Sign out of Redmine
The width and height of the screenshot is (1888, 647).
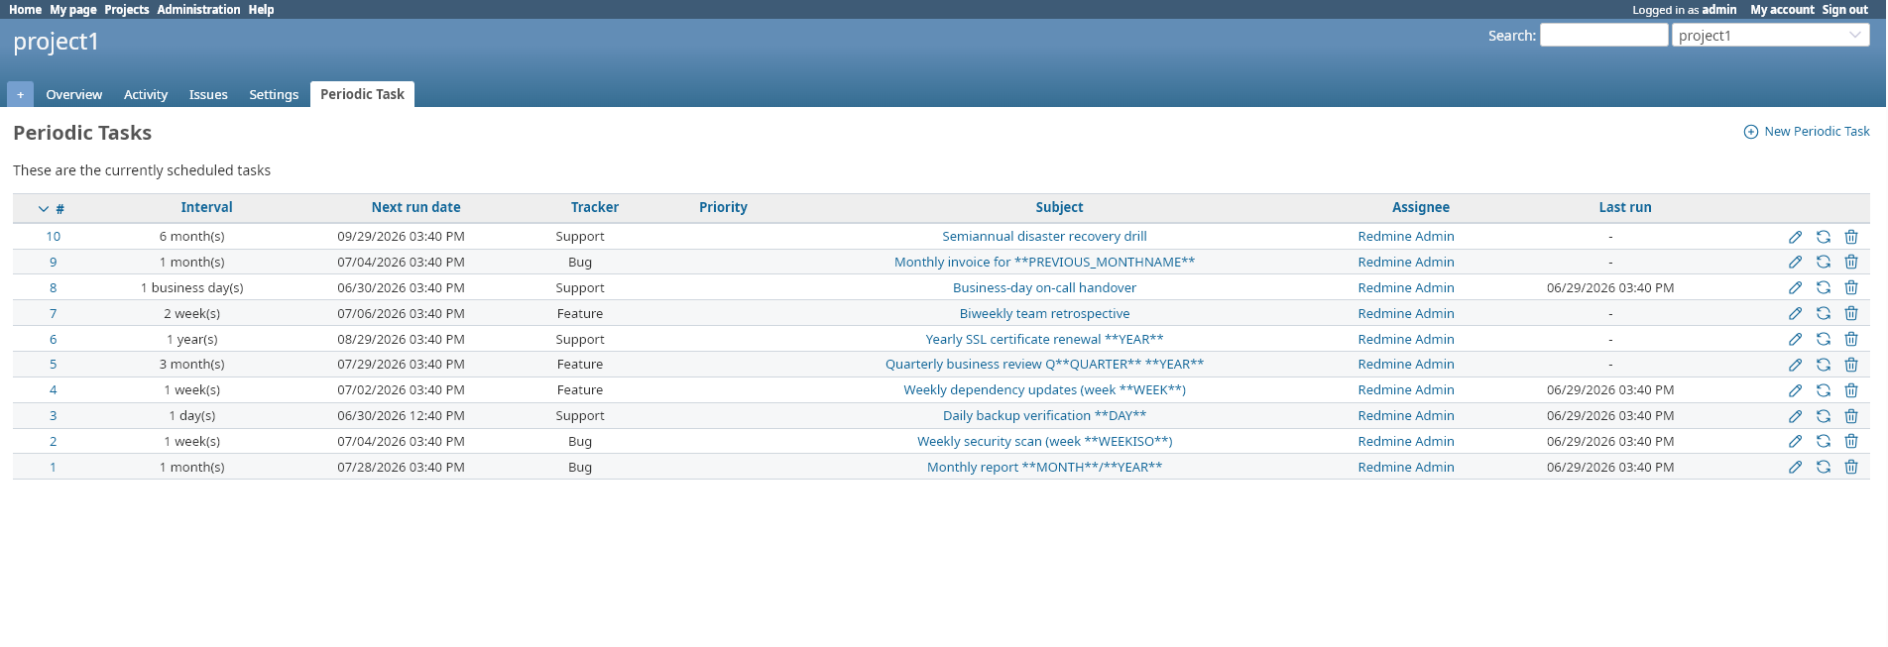[x=1844, y=9]
